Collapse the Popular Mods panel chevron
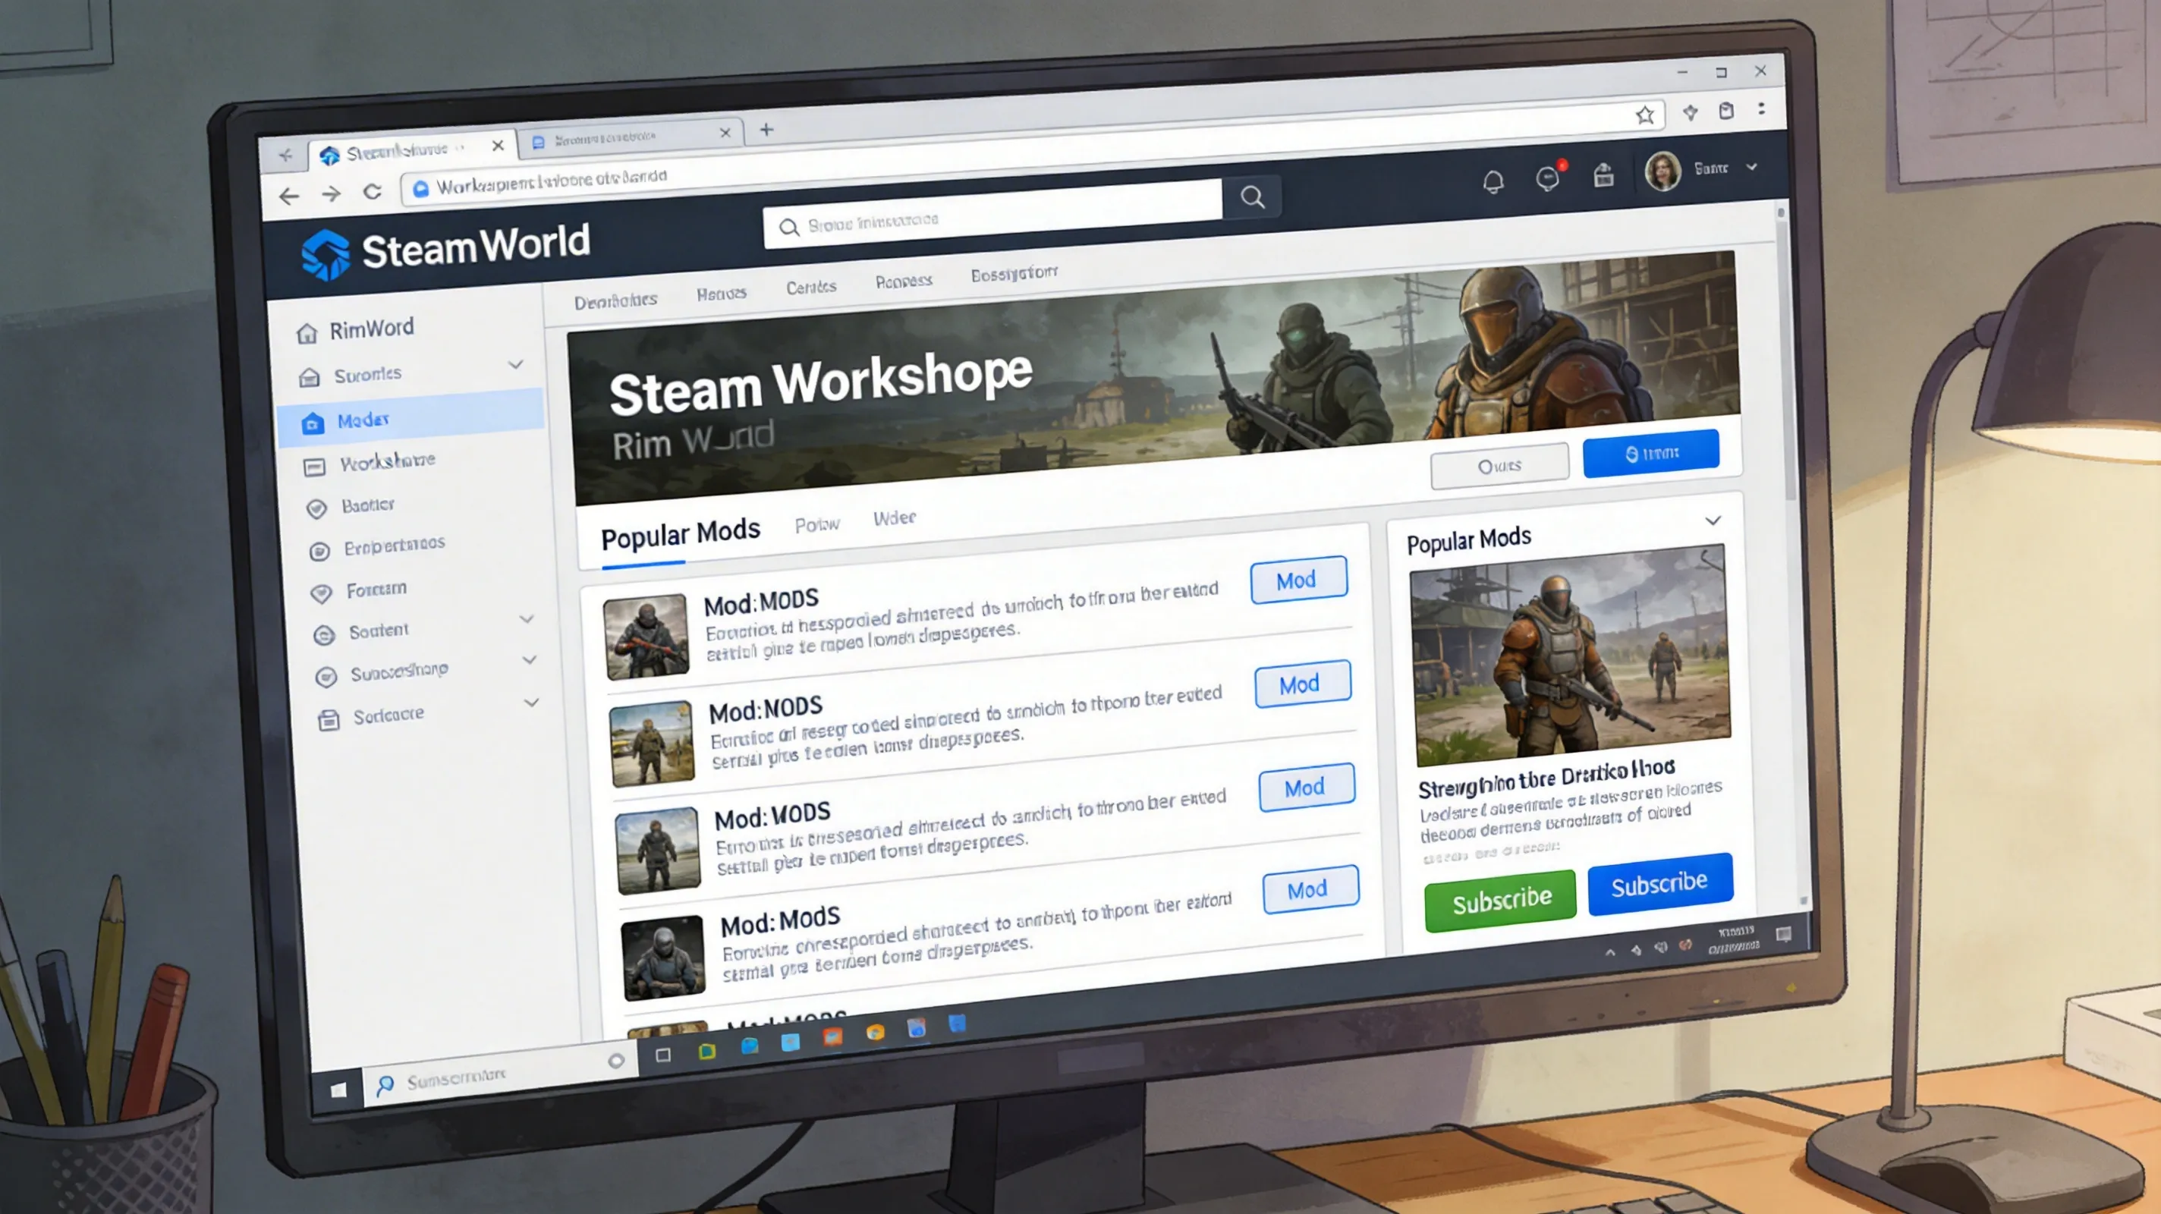Viewport: 2161px width, 1214px height. 1713,521
